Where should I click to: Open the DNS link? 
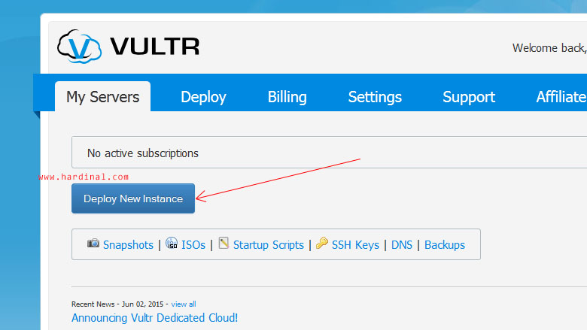[x=402, y=245]
